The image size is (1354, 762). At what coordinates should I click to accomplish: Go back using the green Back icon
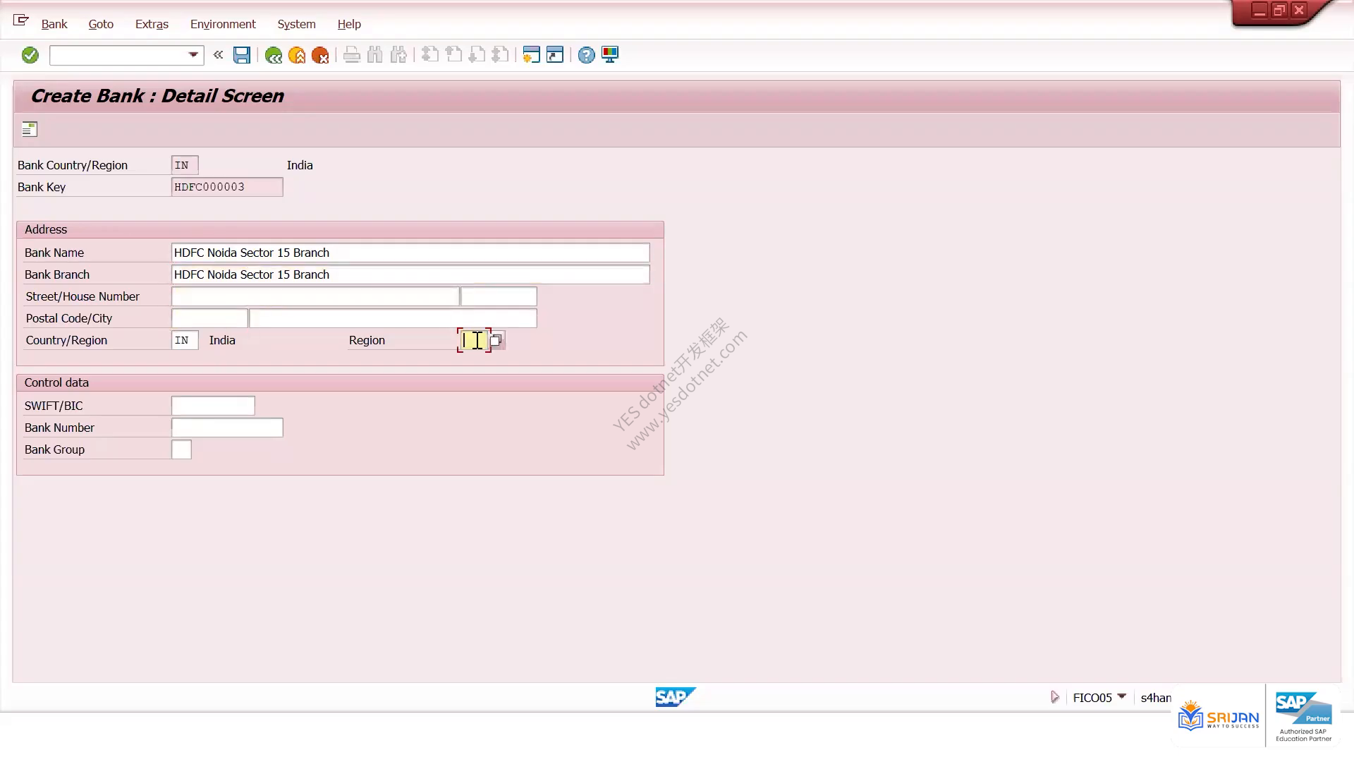click(x=274, y=55)
